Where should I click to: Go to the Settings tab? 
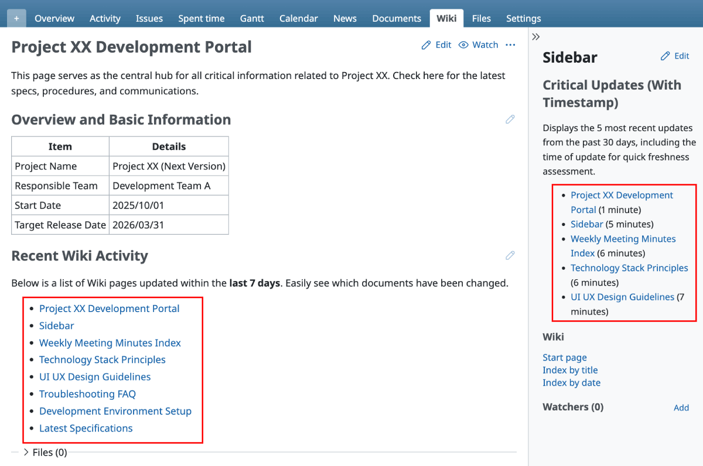pos(523,18)
